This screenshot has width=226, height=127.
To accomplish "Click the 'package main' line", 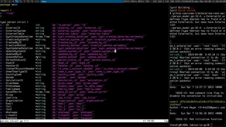I will [8, 5].
